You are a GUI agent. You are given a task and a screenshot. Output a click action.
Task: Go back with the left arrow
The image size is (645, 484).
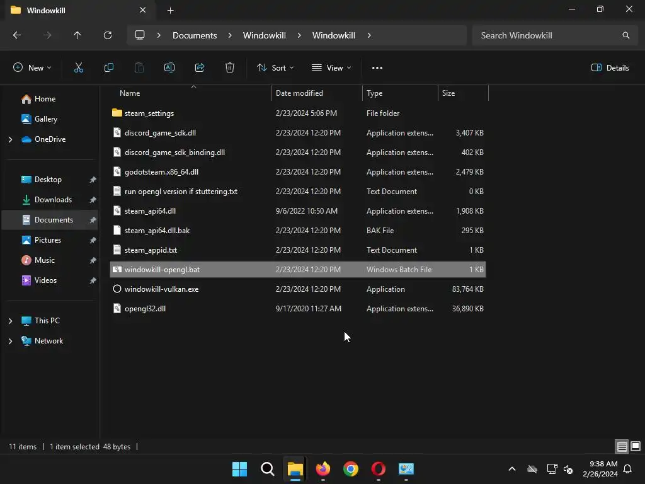(x=17, y=35)
